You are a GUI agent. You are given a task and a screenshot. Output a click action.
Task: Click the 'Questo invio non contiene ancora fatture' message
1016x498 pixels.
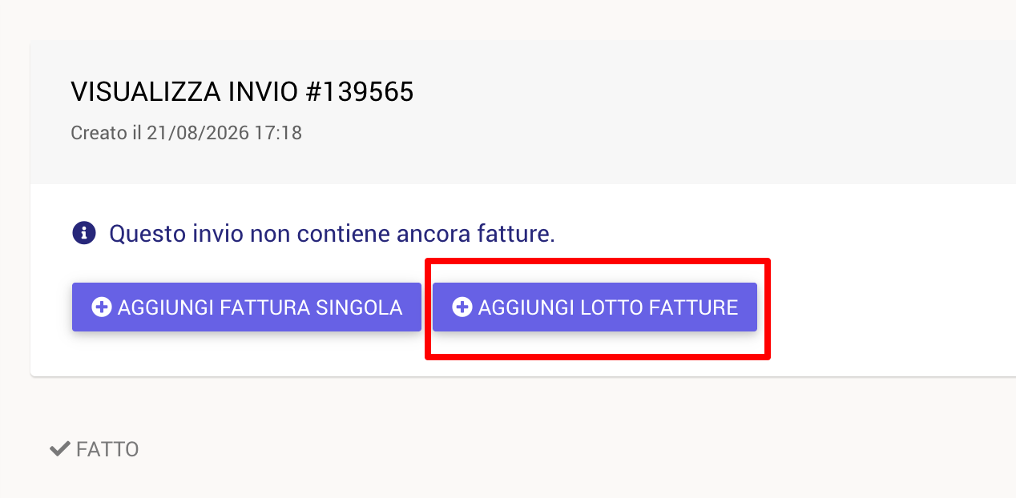click(332, 235)
